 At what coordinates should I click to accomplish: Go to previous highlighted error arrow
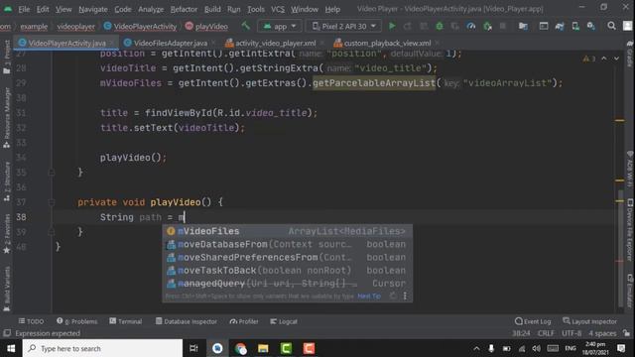(604, 59)
